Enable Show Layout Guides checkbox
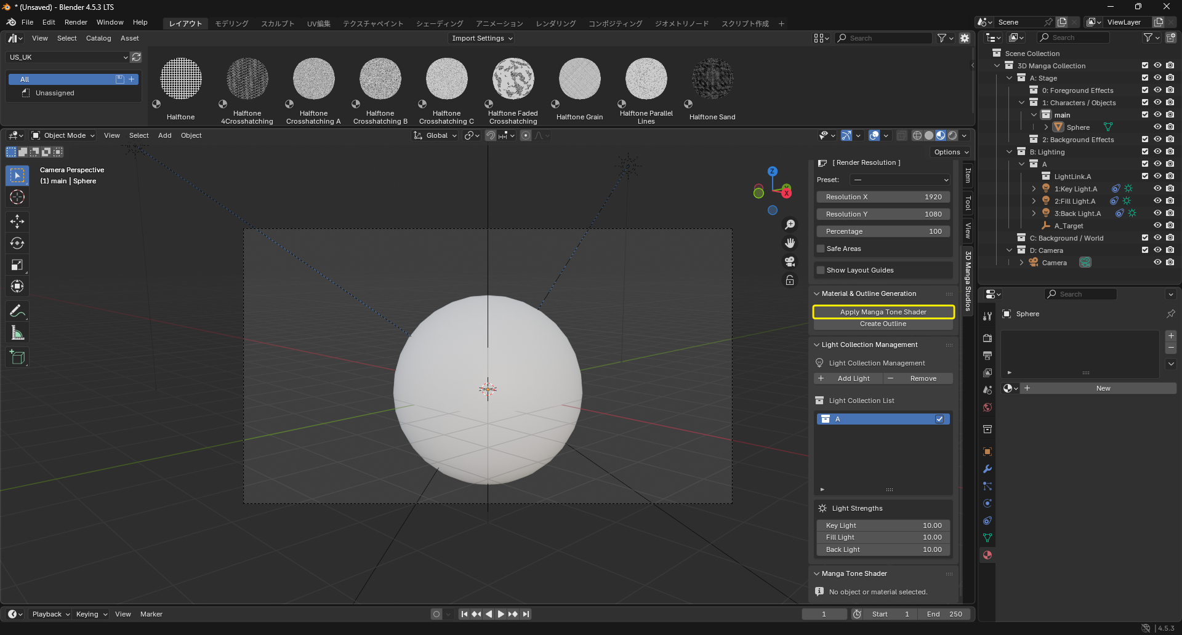 coord(821,270)
